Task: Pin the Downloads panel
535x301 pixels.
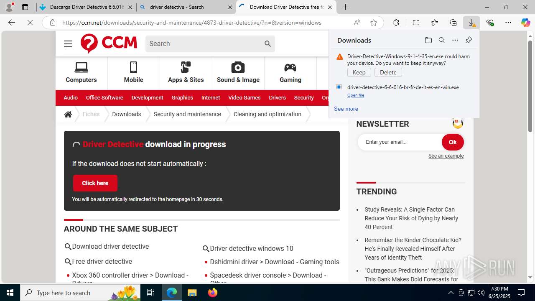Action: coord(469,40)
